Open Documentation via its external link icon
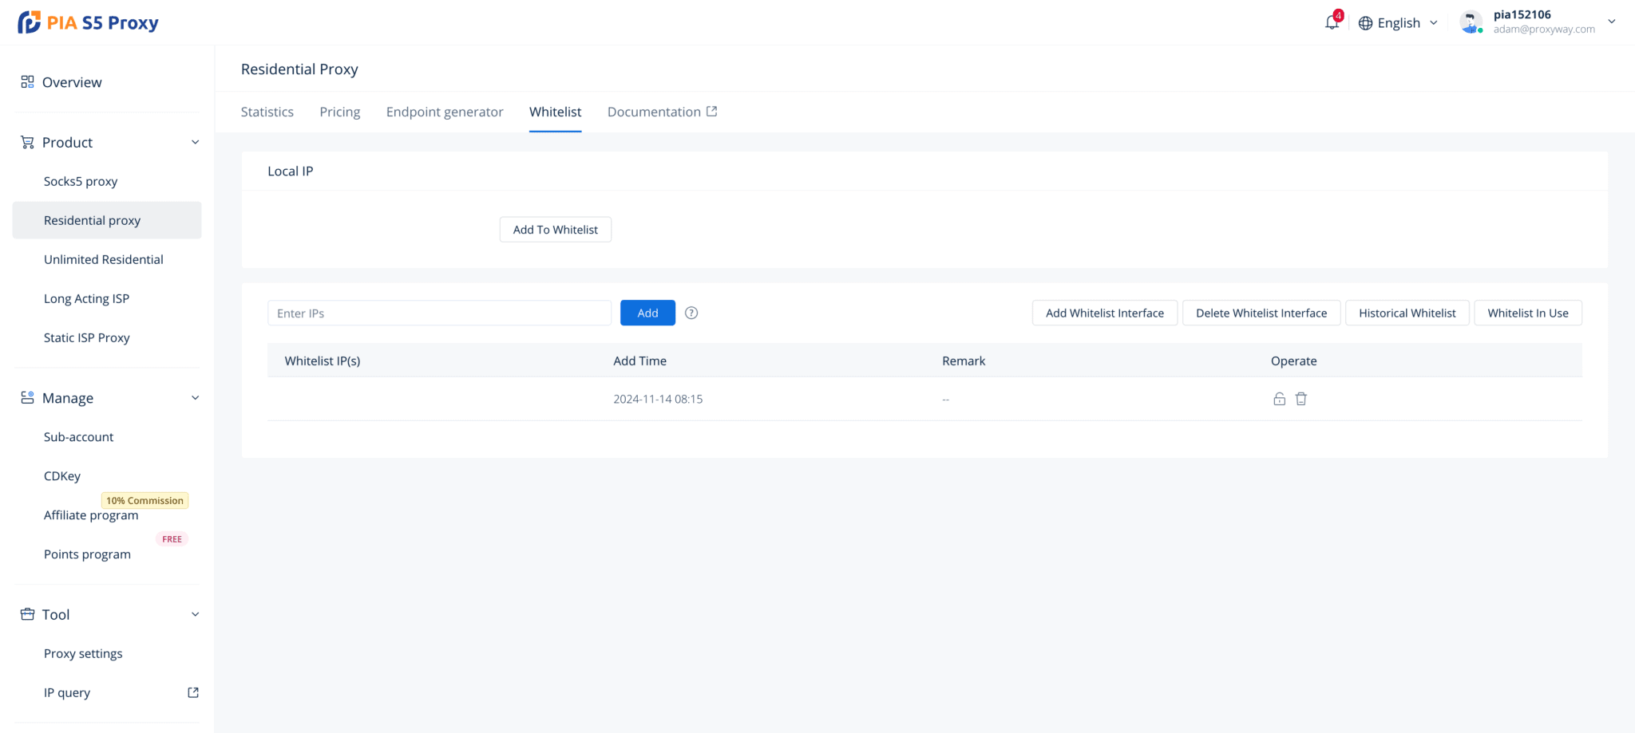 click(712, 111)
